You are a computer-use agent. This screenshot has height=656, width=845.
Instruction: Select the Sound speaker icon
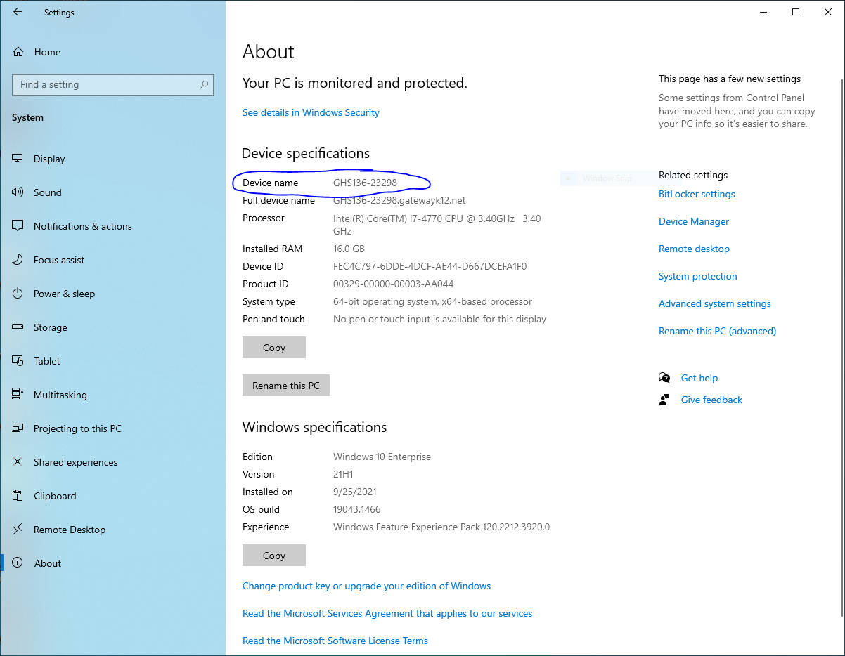[x=18, y=192]
